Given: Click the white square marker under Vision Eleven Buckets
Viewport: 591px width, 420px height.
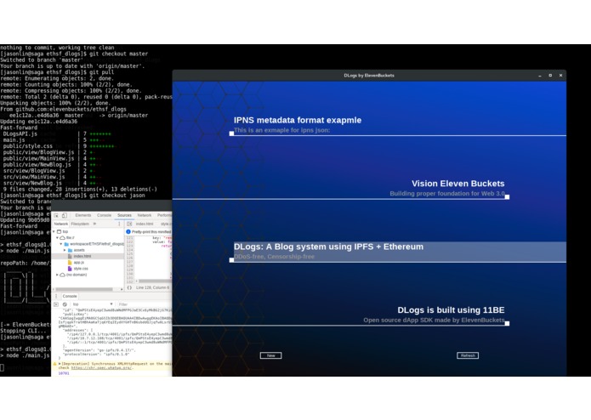Looking at the screenshot, I should [x=507, y=196].
